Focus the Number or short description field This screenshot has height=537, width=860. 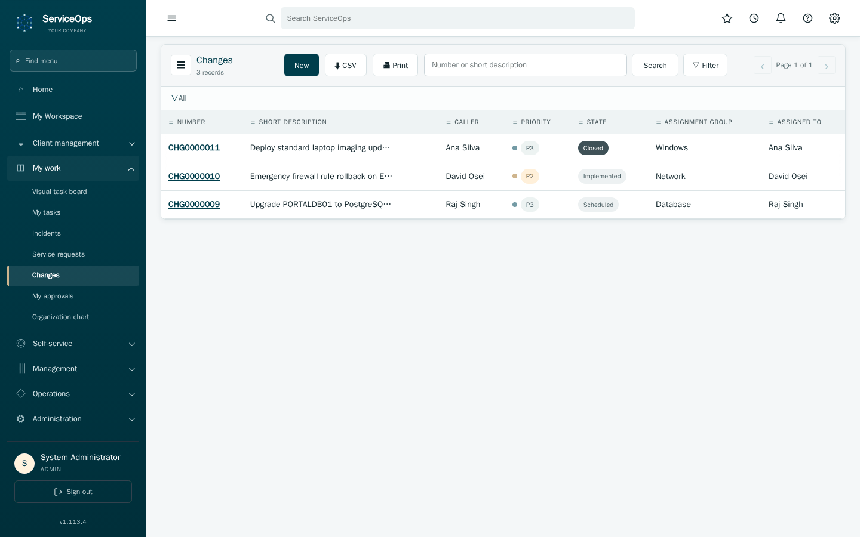pos(526,65)
